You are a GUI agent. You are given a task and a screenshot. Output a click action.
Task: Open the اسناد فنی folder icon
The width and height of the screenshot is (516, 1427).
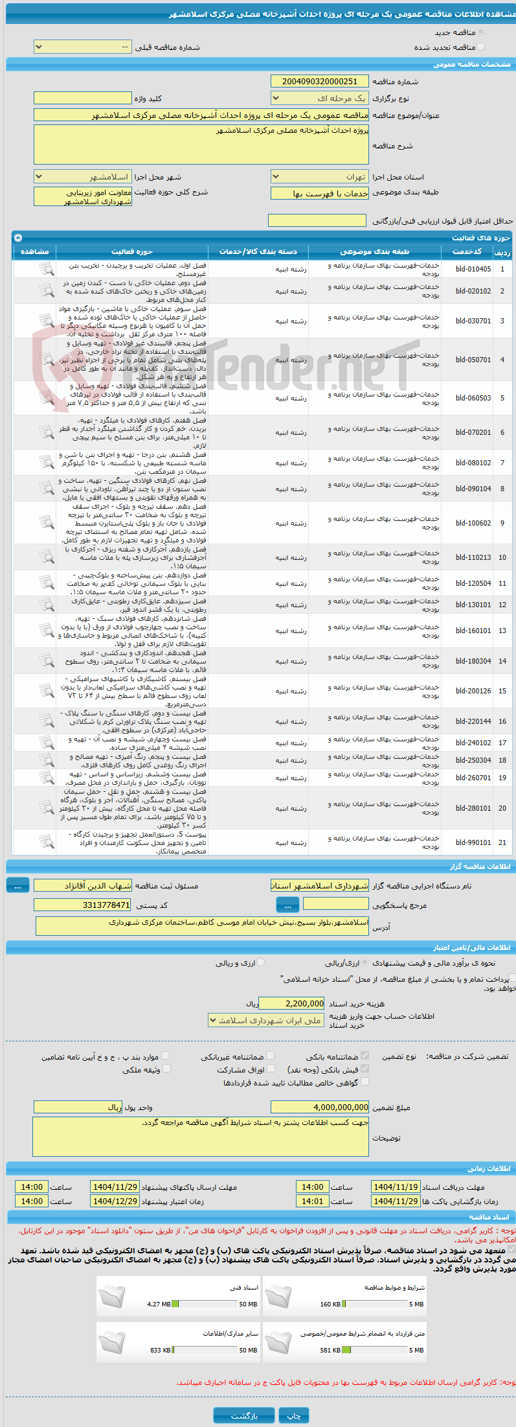point(111,1295)
